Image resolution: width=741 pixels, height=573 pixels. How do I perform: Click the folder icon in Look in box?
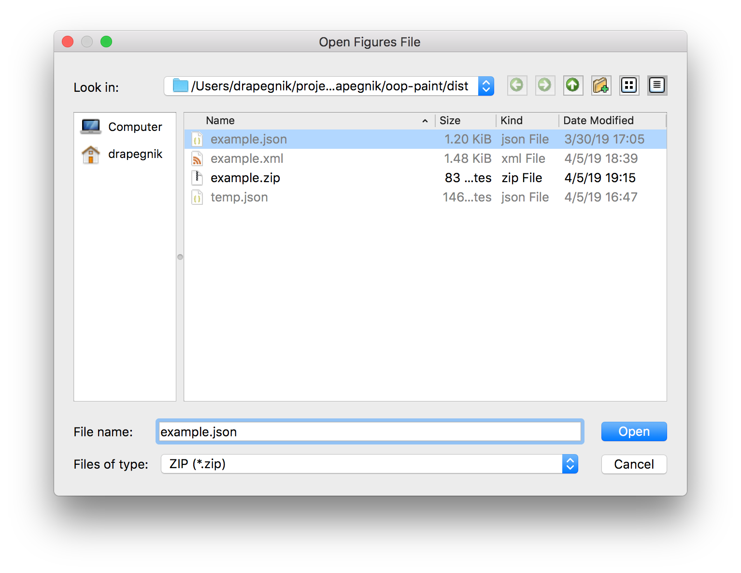click(x=181, y=86)
